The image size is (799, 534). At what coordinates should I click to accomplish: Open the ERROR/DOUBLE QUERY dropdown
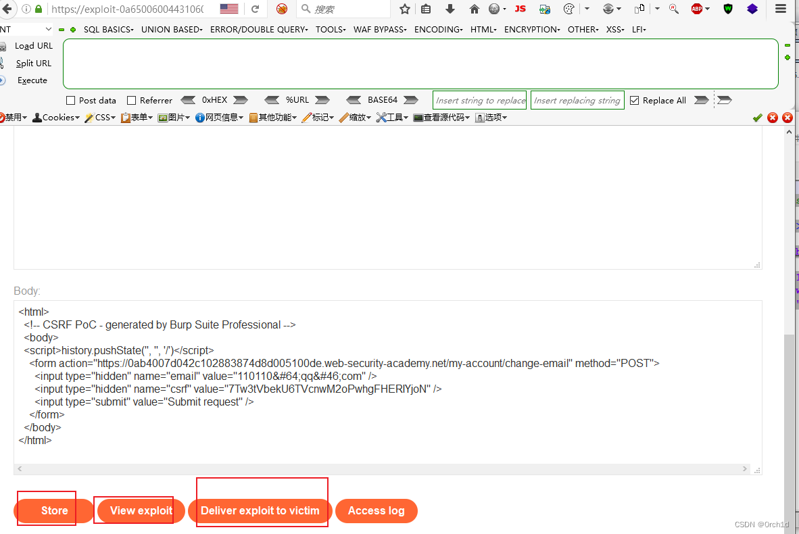tap(259, 30)
